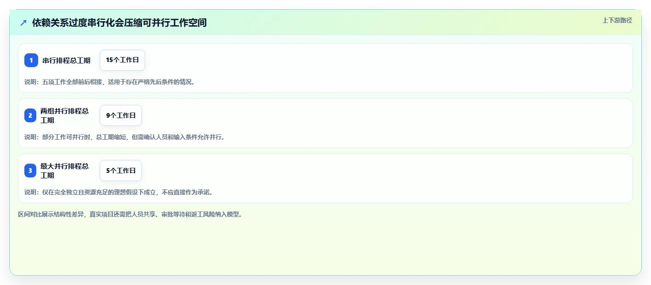
Task: Click the 串行排程总工期 label
Action: (67, 60)
